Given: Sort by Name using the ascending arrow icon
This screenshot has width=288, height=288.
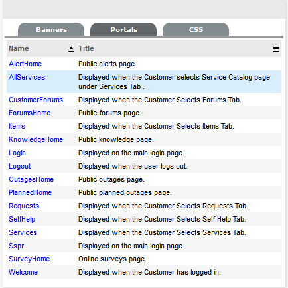Looking at the screenshot, I should pos(71,48).
